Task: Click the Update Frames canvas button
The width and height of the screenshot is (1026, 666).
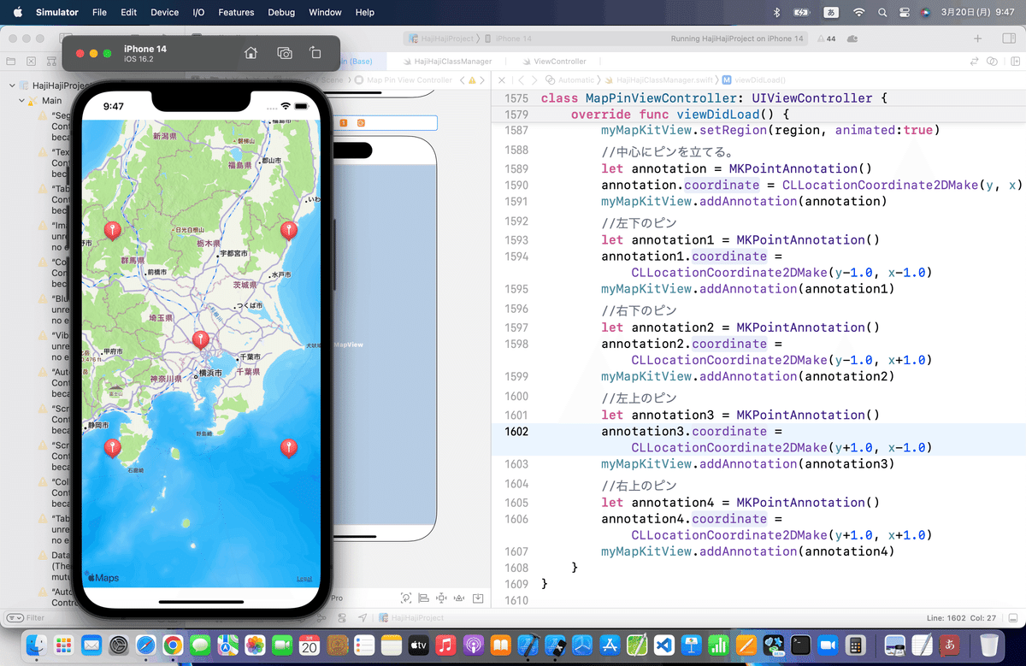Action: (406, 598)
